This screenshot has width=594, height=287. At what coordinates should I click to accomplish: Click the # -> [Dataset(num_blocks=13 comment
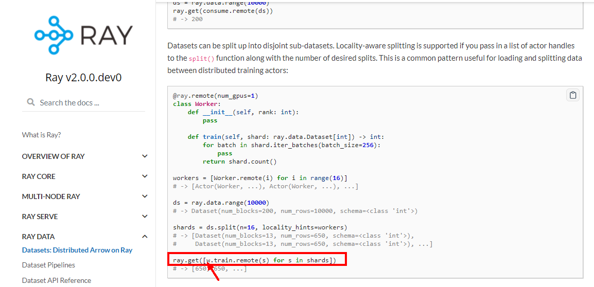tap(293, 236)
